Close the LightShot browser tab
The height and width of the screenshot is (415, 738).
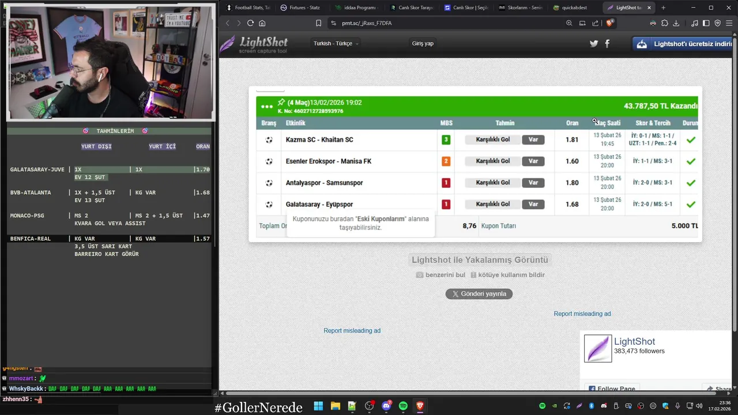pyautogui.click(x=649, y=7)
